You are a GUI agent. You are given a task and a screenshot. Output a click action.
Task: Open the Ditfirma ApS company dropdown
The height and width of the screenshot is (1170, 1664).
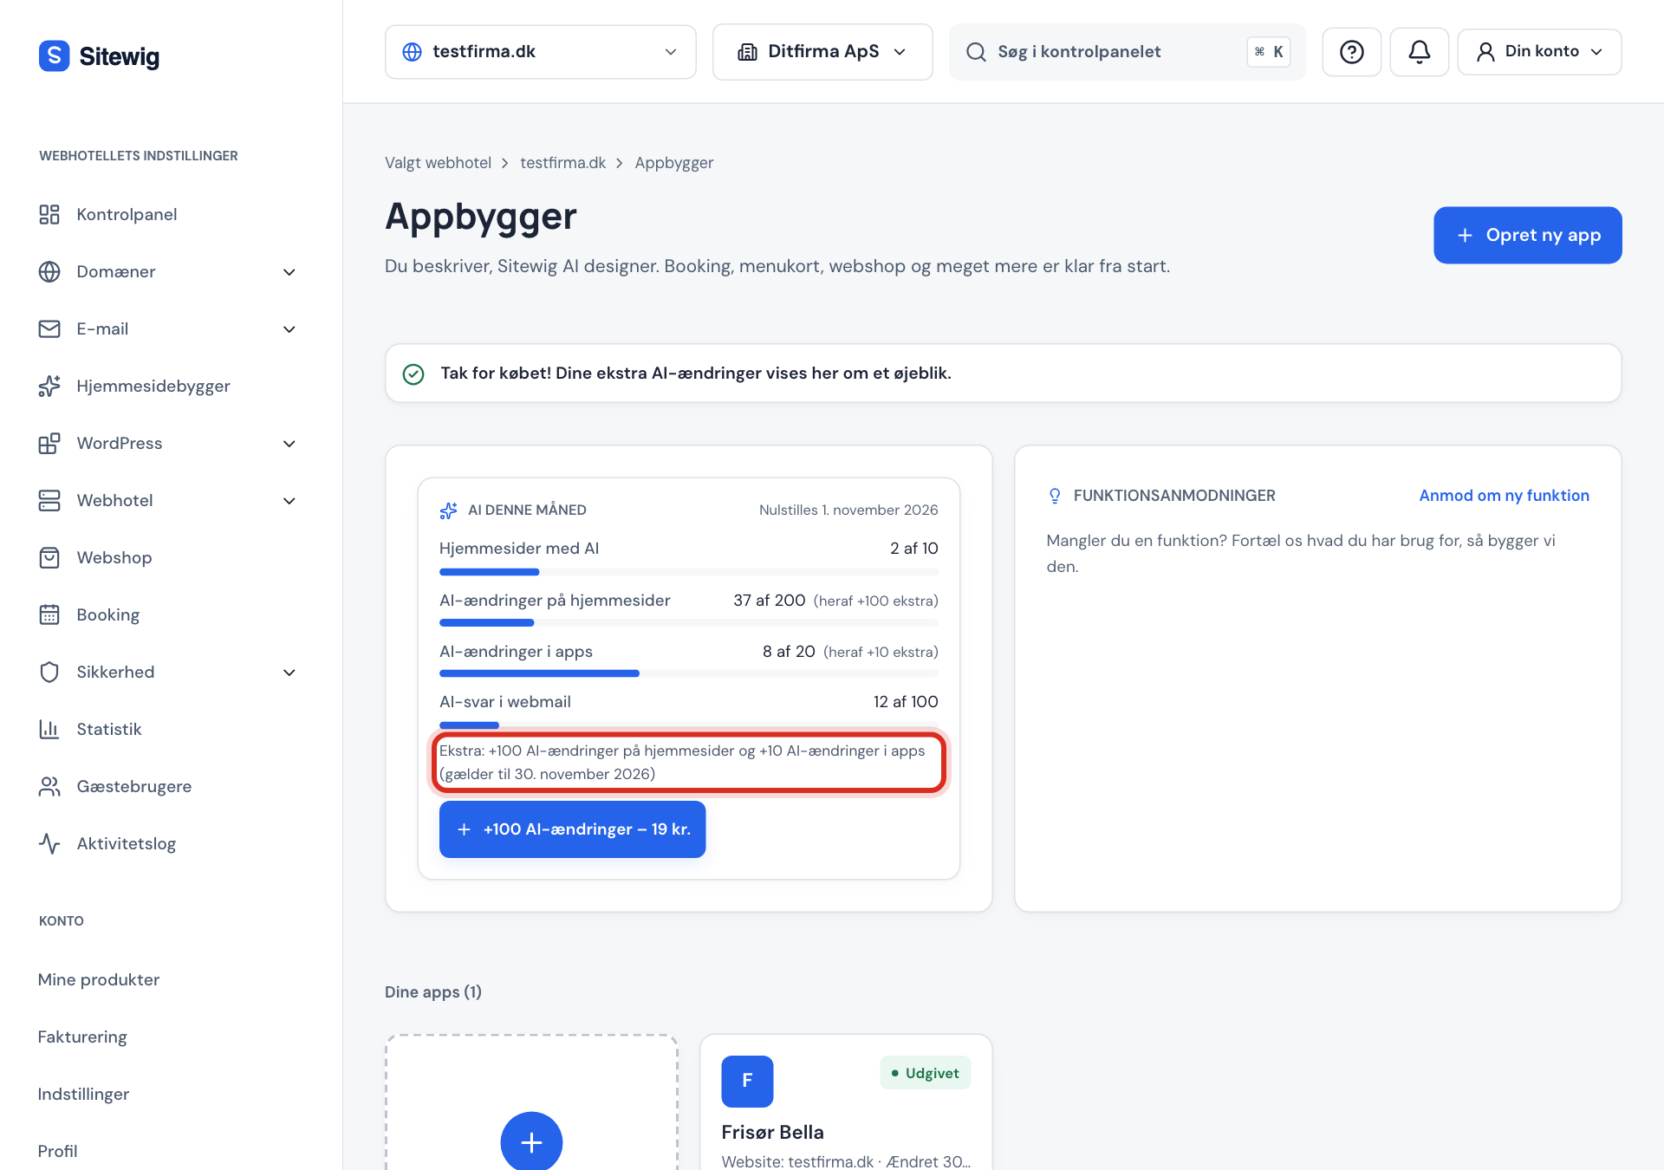click(x=822, y=52)
